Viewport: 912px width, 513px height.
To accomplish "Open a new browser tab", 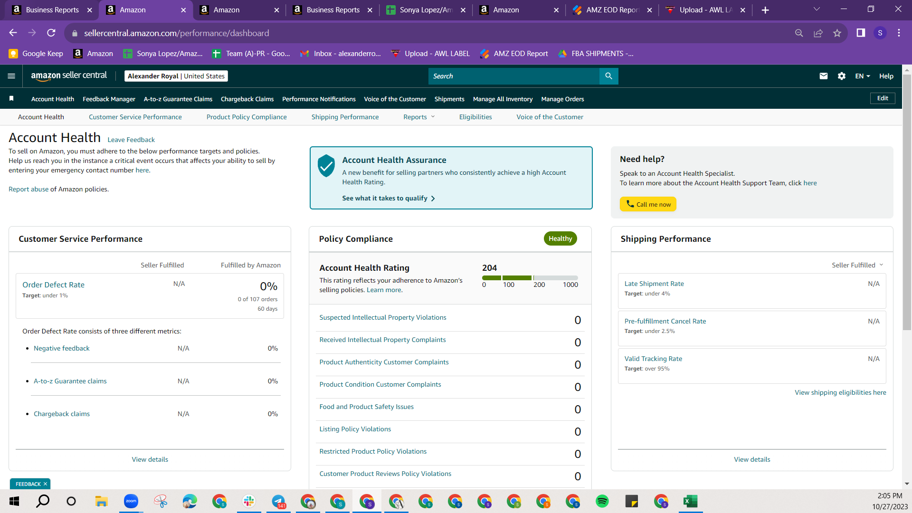I will tap(765, 10).
